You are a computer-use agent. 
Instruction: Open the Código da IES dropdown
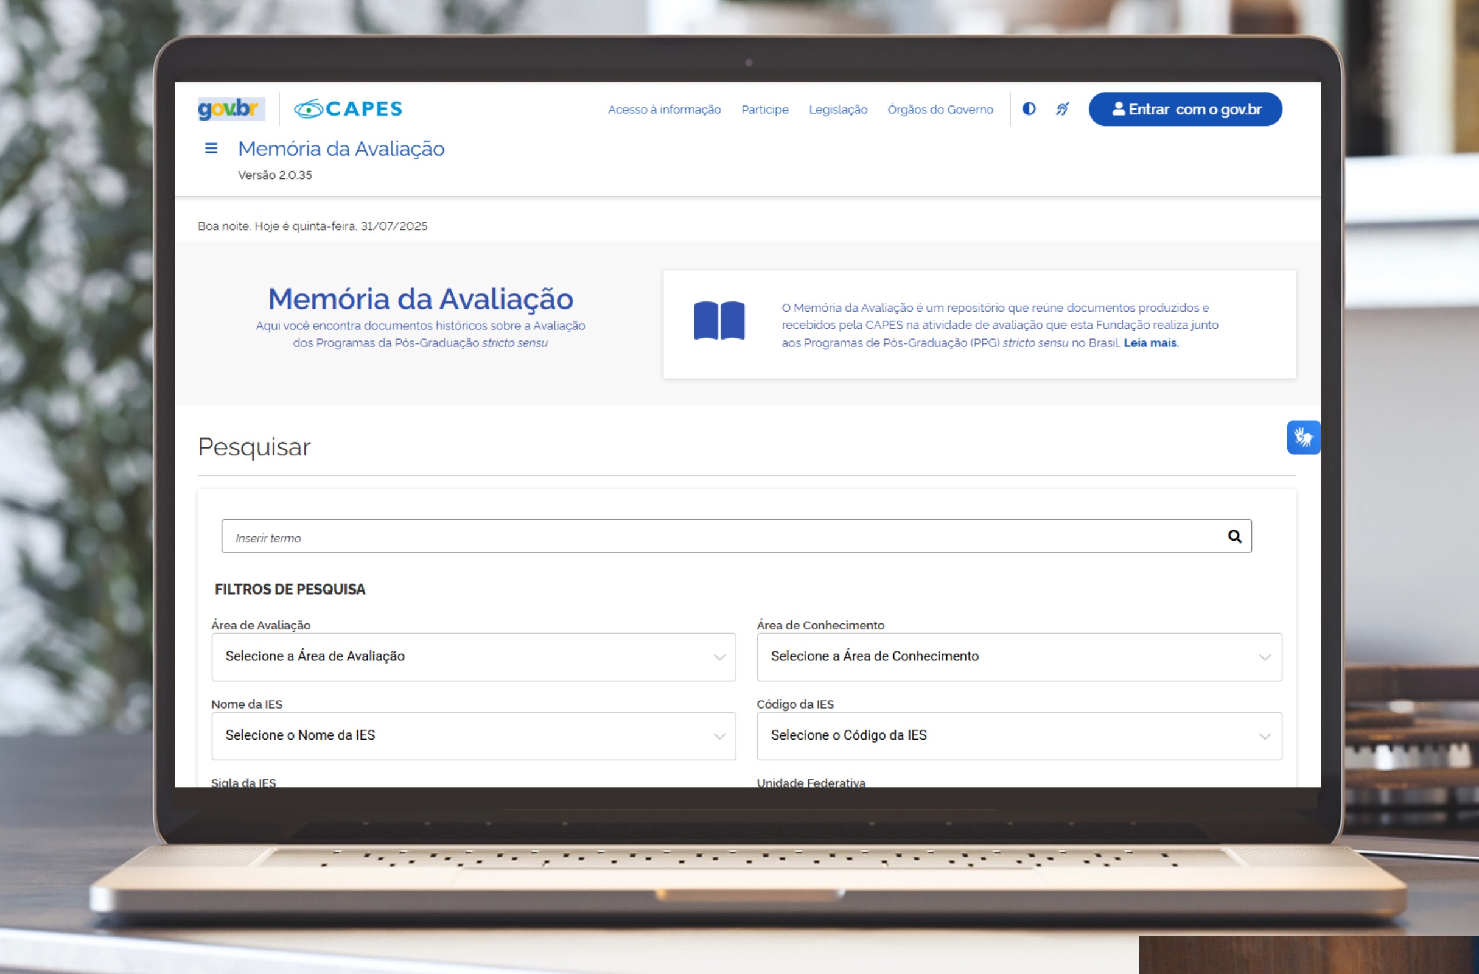click(1019, 736)
